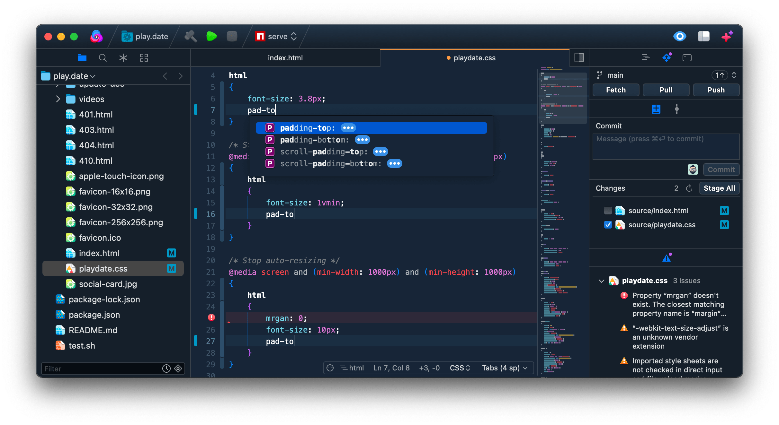Click the clock recent-files filter icon
The image size is (779, 425).
click(166, 369)
